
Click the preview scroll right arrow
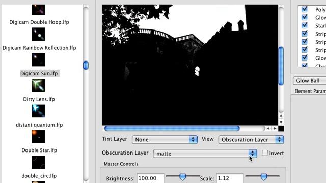(275, 129)
